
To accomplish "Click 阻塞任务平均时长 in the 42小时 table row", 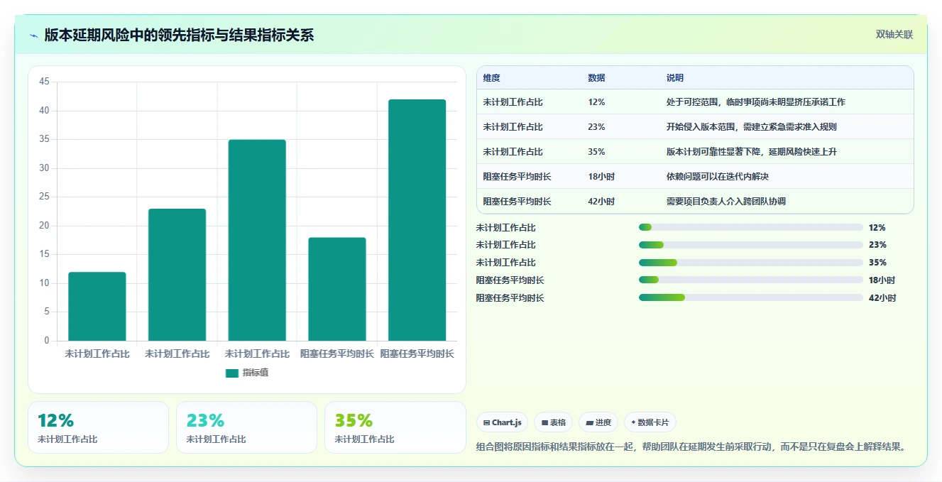I will point(517,202).
